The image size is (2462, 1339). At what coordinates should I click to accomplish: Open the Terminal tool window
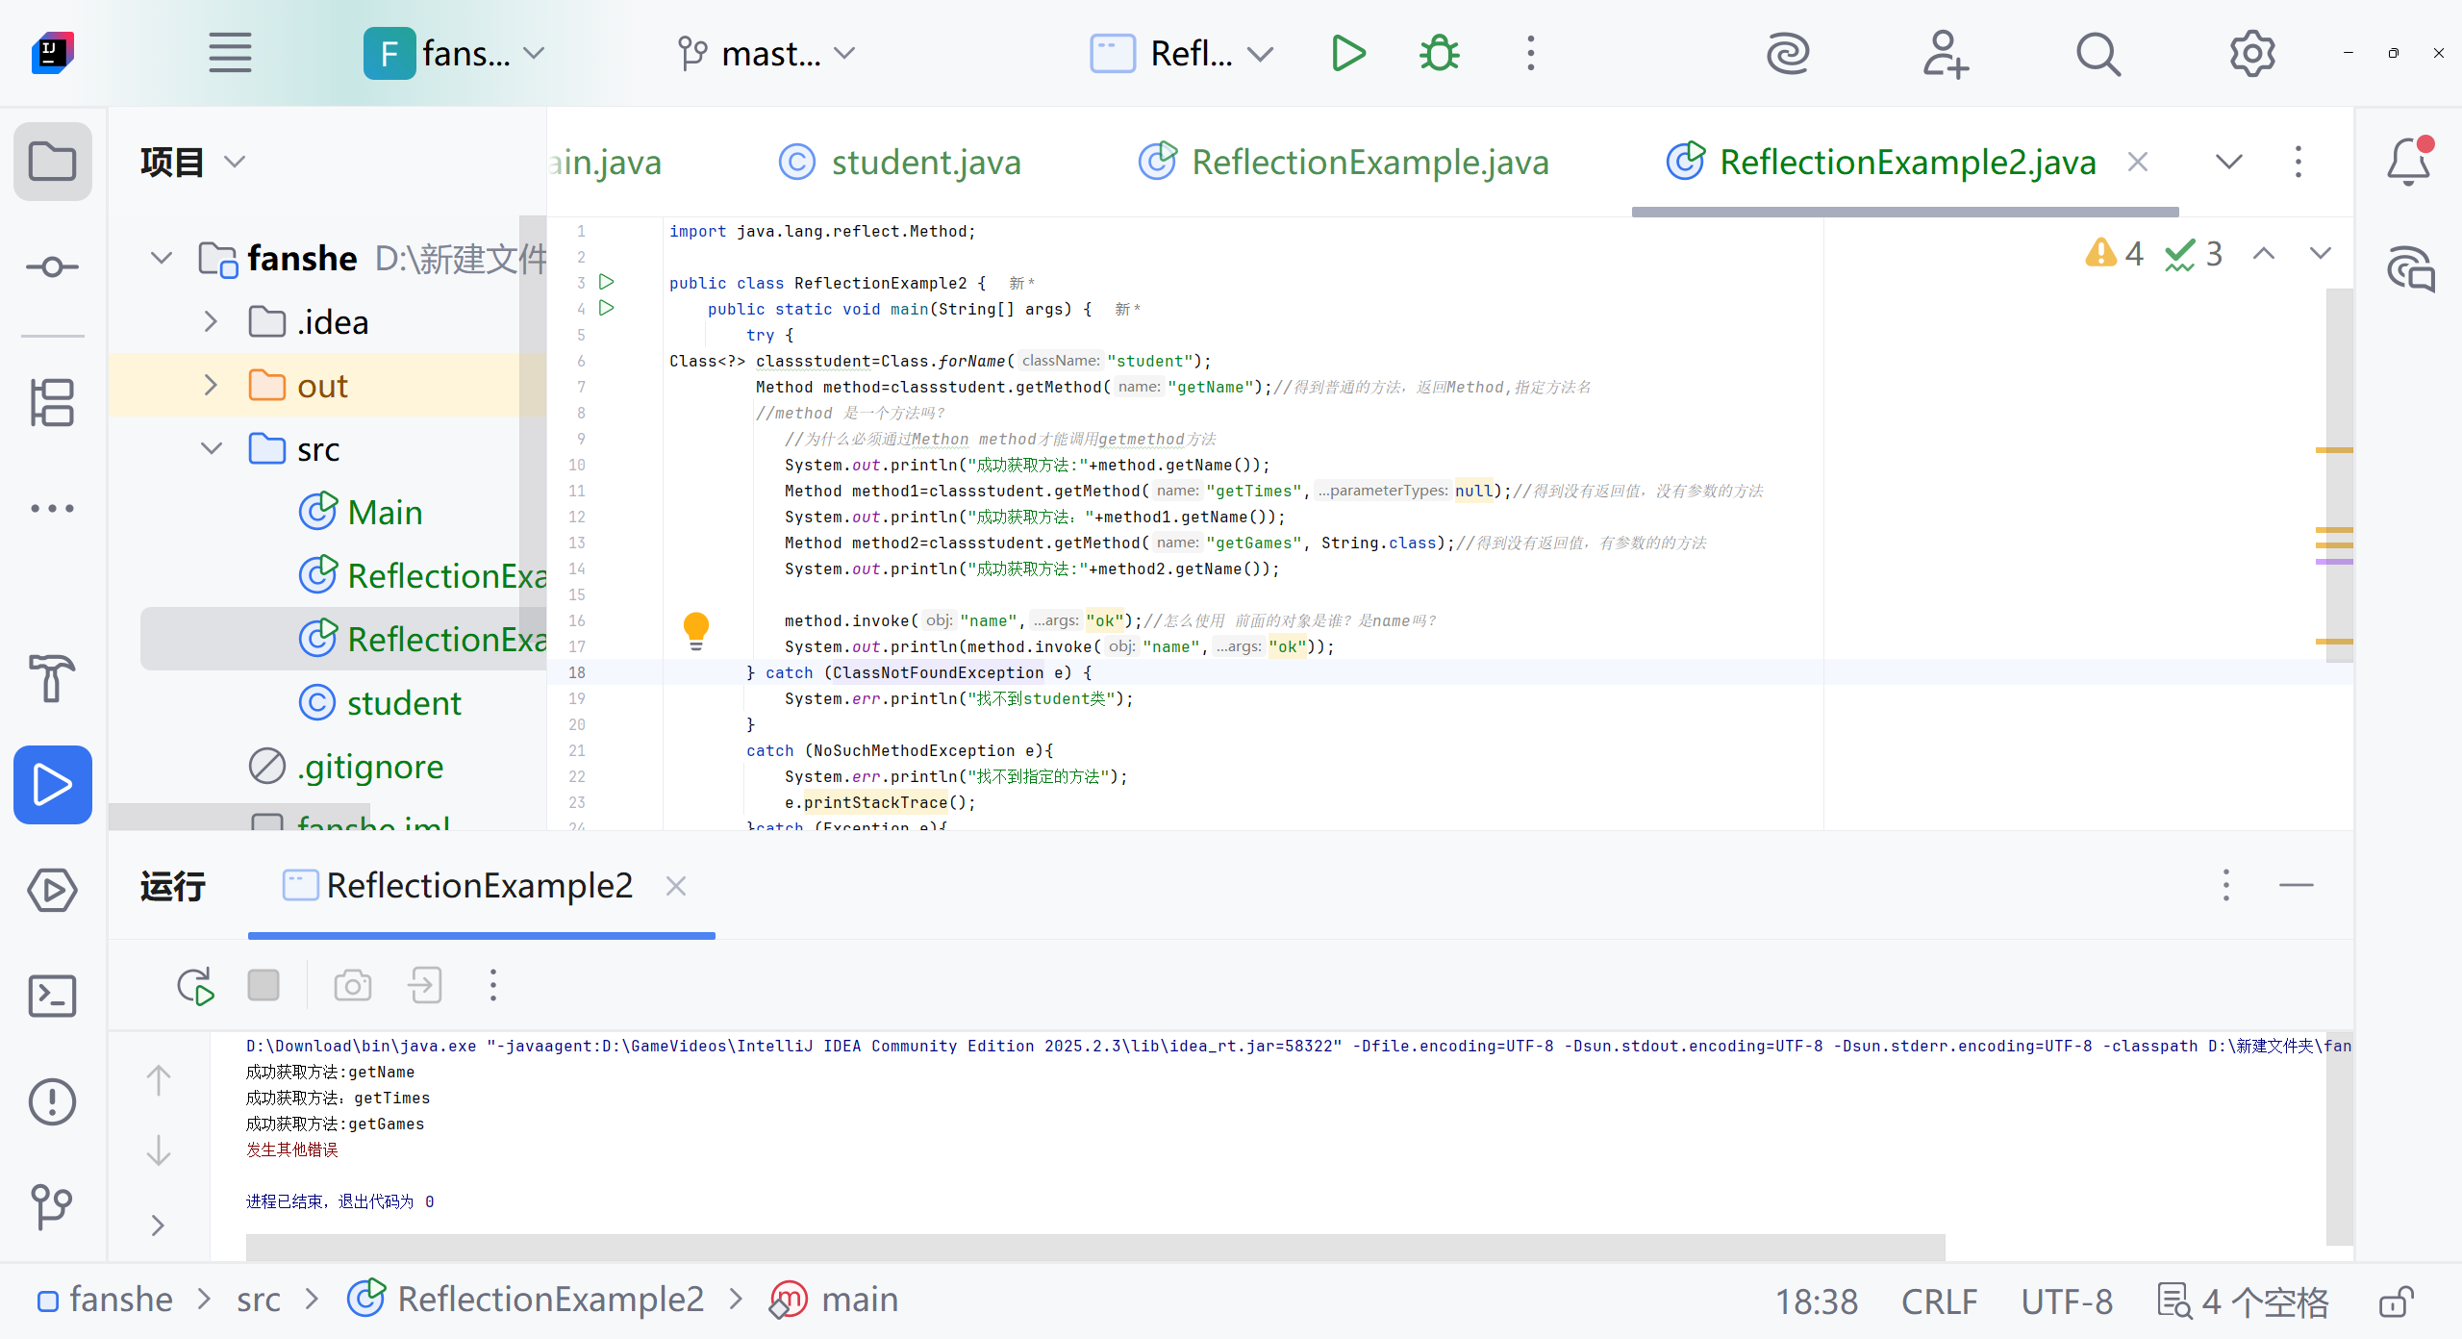[x=52, y=996]
